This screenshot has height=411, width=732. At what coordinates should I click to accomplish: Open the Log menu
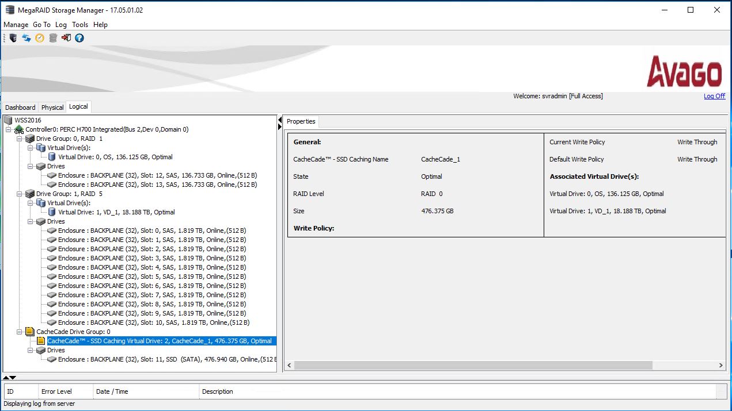(x=61, y=25)
